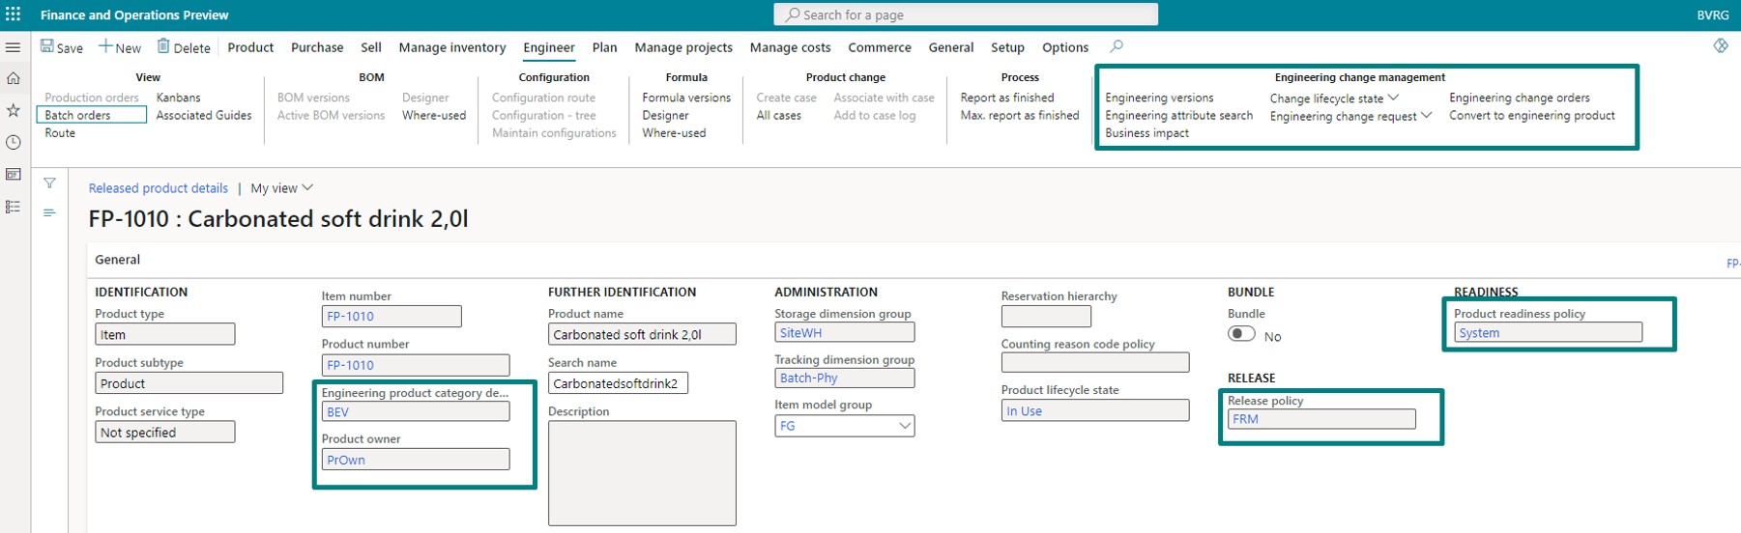This screenshot has height=533, width=1741.
Task: Open the Setup tab
Action: tap(1007, 47)
